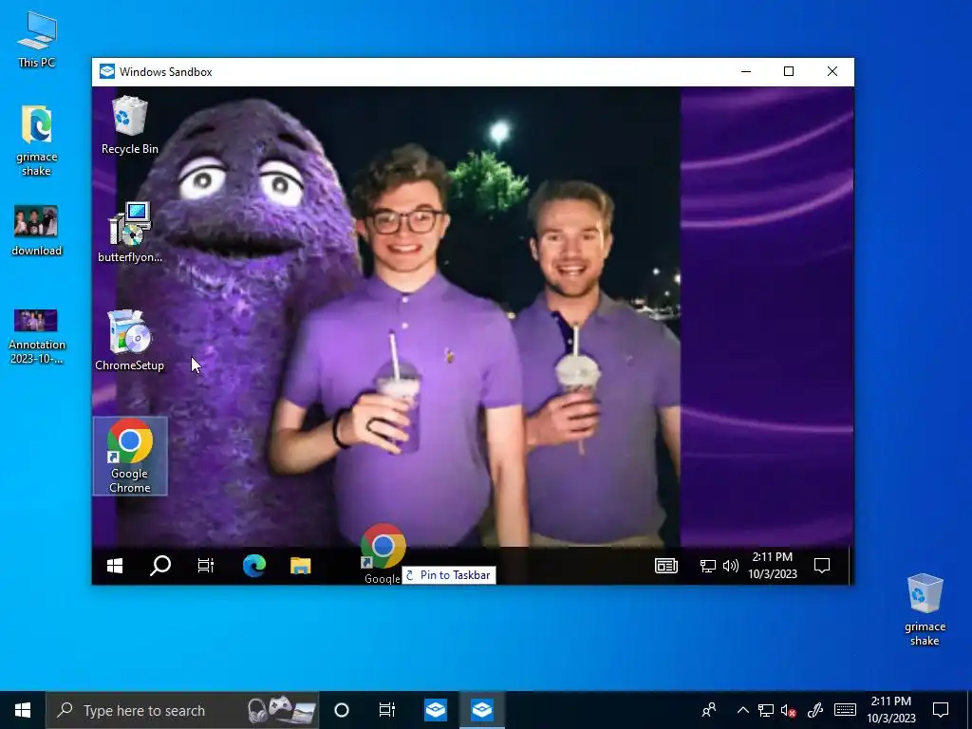Open the Sandbox Start menu
972x729 pixels.
(x=115, y=566)
